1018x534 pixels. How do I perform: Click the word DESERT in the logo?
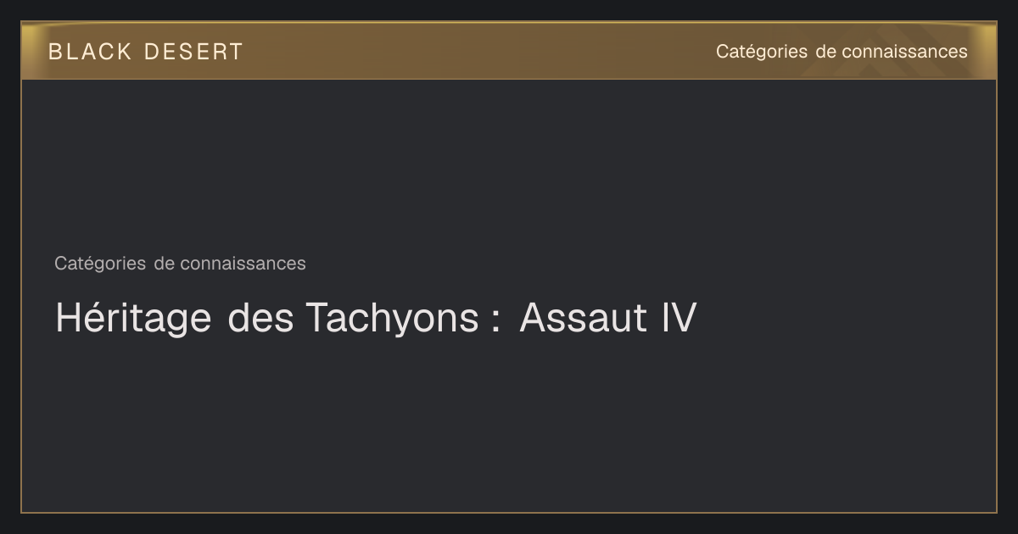193,52
